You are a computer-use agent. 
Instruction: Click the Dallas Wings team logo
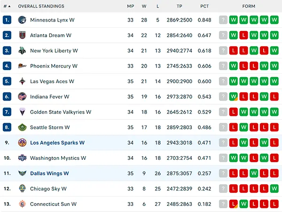click(22, 173)
